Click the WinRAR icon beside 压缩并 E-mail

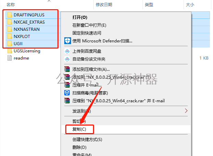tap(67, 85)
